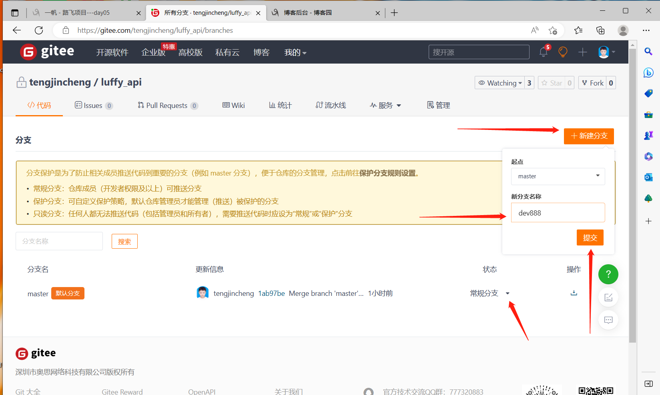Click the floating edit feedback icon
Screen dimensions: 660x395
coord(608,297)
